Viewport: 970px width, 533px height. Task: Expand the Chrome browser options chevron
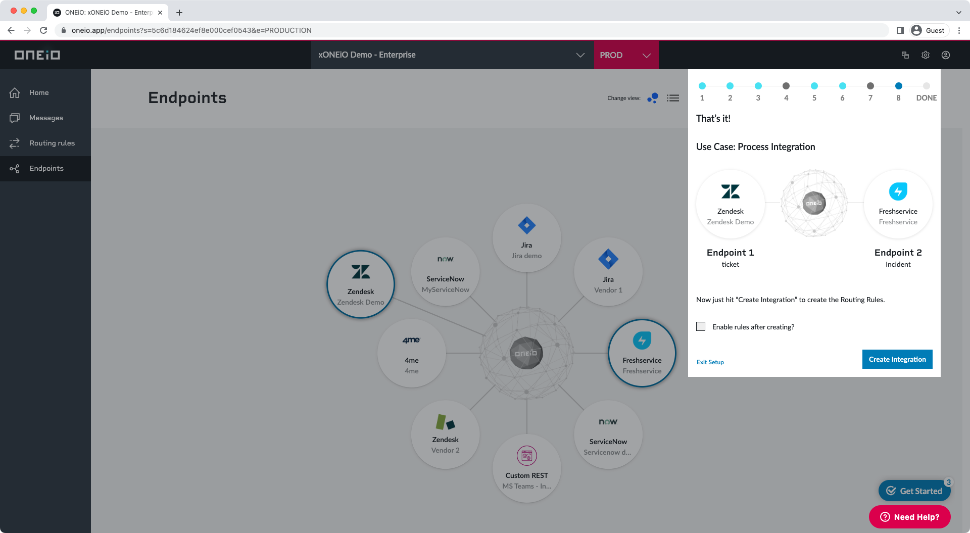click(958, 12)
